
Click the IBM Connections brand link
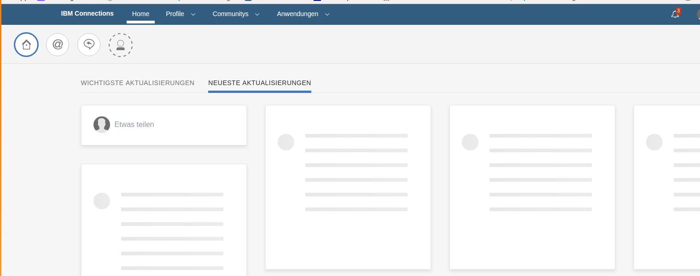point(87,13)
